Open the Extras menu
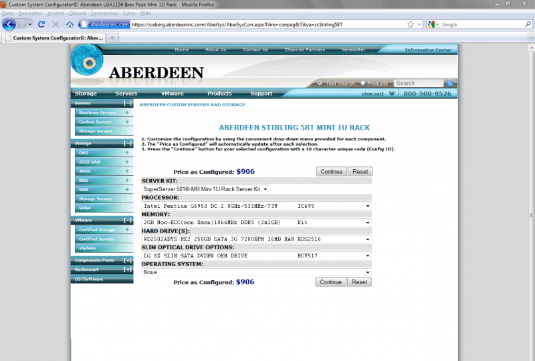 (x=129, y=13)
